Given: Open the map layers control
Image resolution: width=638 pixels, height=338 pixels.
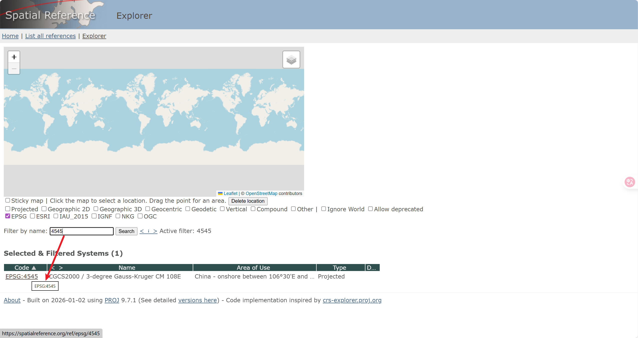Looking at the screenshot, I should pos(291,59).
